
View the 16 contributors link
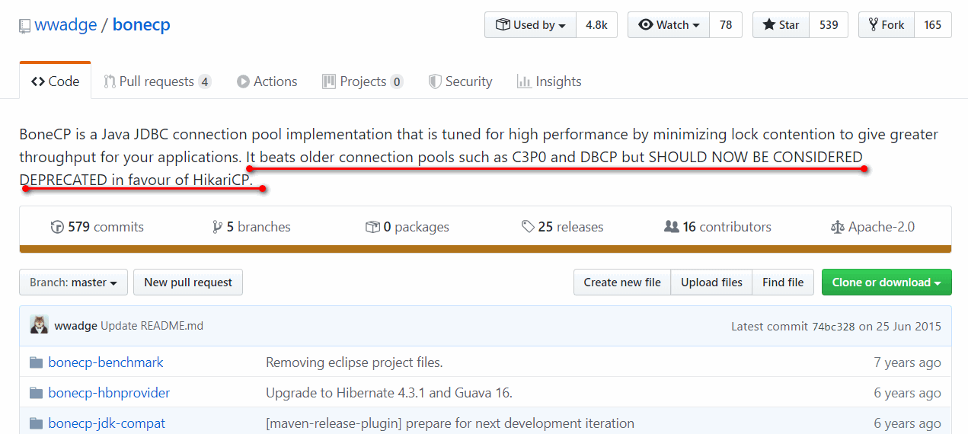717,226
